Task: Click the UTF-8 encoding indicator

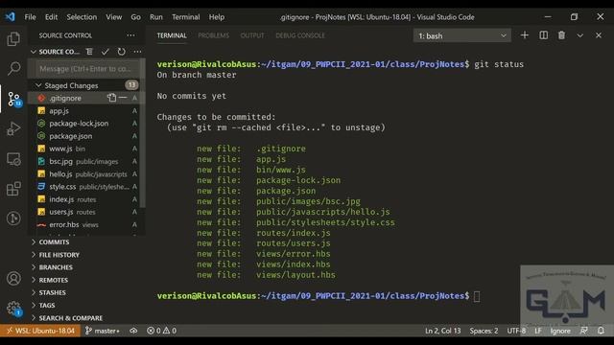Action: 516,331
